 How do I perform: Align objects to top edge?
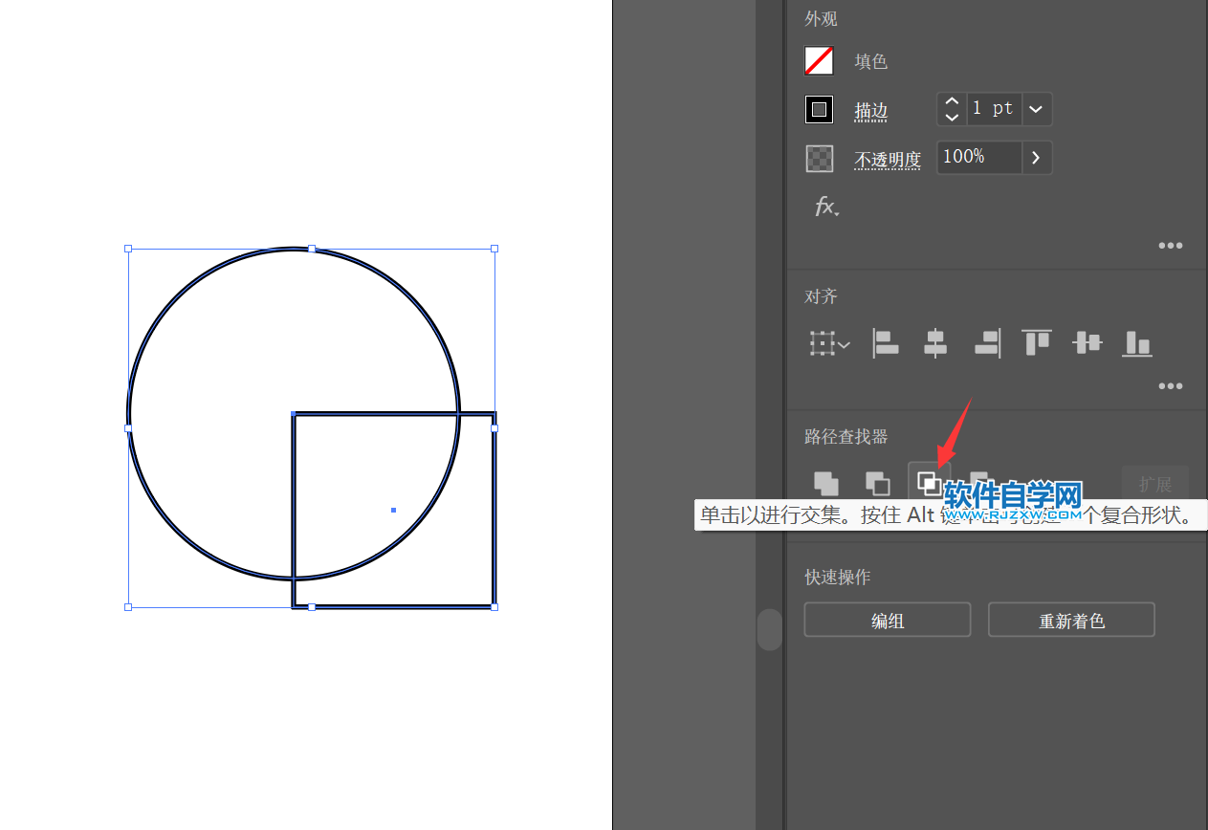(1037, 342)
